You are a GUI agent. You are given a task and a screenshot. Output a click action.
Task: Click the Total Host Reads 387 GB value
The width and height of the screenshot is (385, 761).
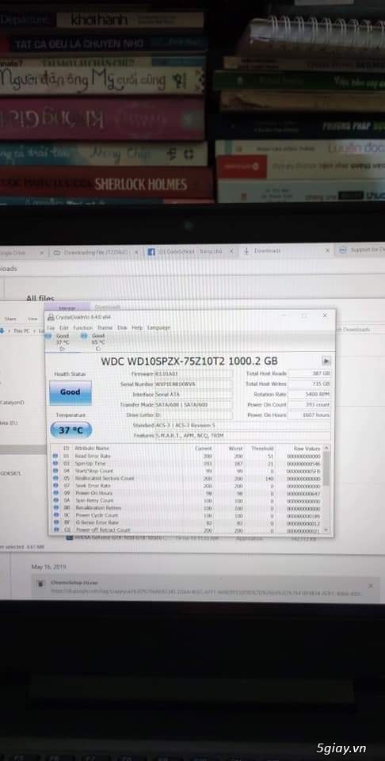[310, 373]
